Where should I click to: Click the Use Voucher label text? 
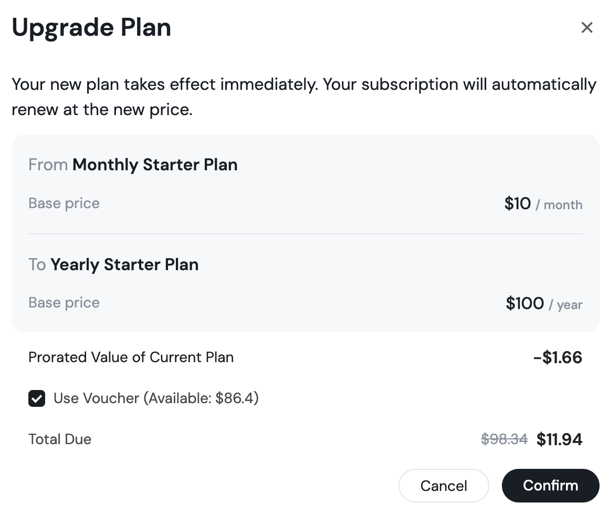tap(156, 398)
